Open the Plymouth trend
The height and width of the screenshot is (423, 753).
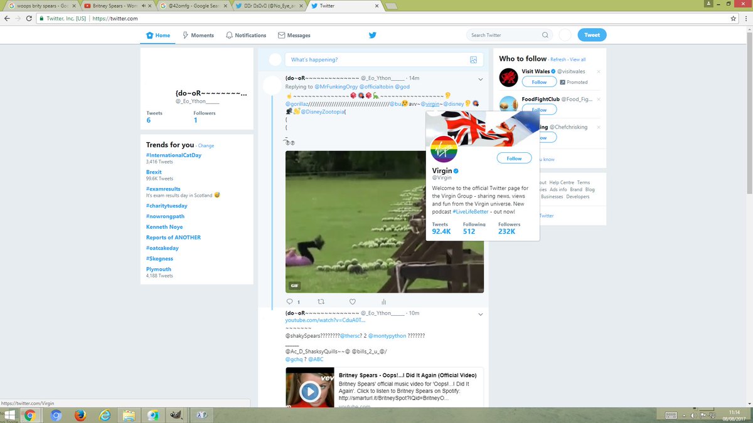[159, 269]
